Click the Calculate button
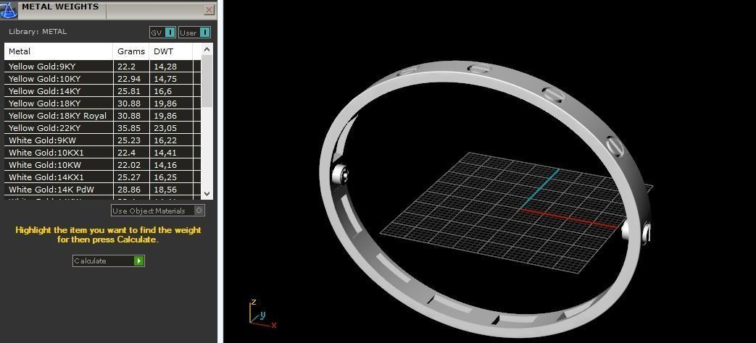The image size is (756, 343). coord(109,261)
